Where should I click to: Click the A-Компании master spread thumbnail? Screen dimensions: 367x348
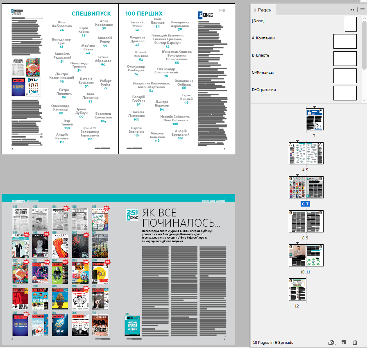(x=345, y=41)
